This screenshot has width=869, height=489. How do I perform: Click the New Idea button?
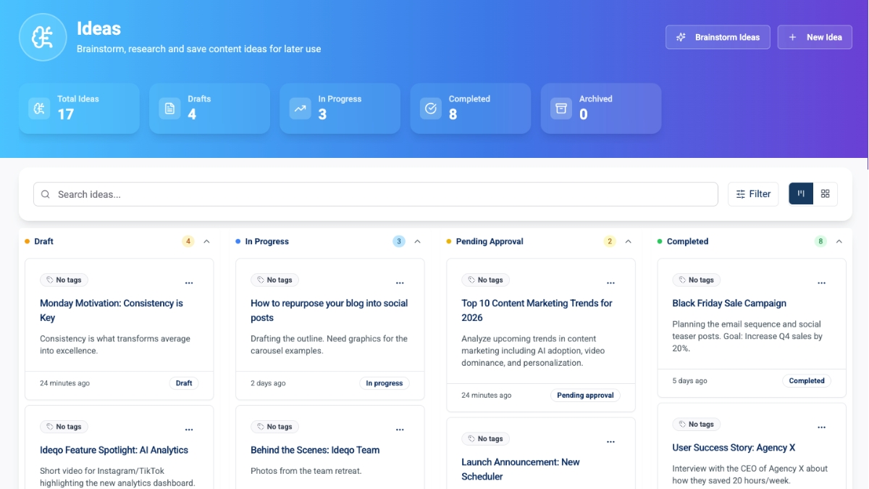(815, 37)
